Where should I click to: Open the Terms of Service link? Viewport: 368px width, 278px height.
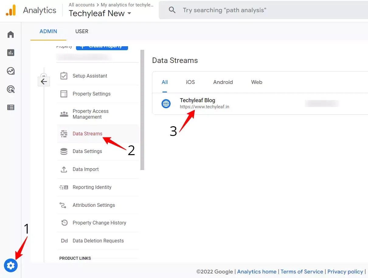coord(302,272)
